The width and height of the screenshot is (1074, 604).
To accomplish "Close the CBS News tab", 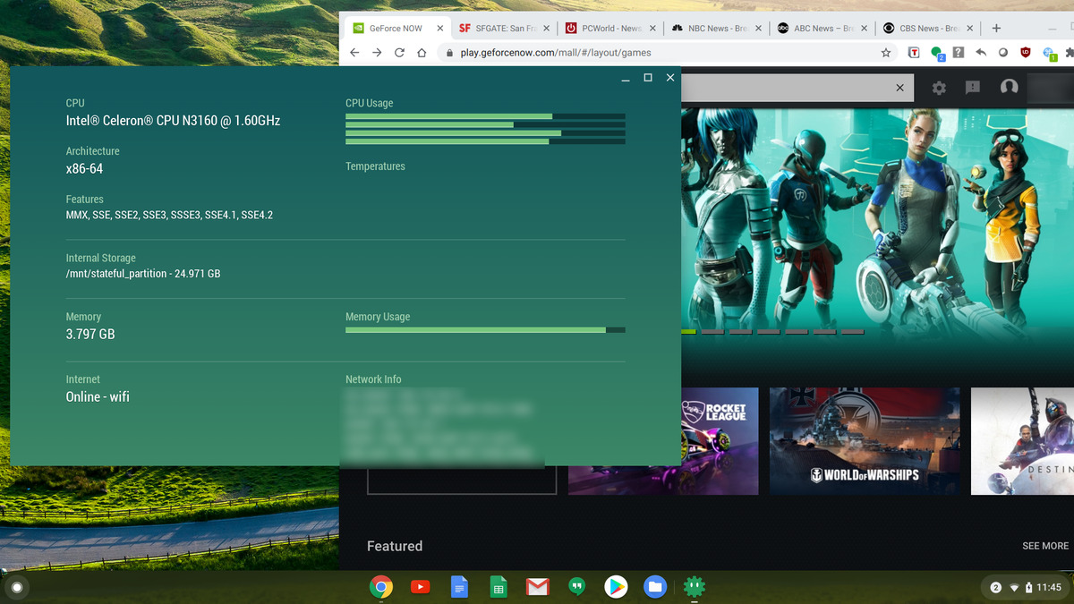I will (x=970, y=28).
